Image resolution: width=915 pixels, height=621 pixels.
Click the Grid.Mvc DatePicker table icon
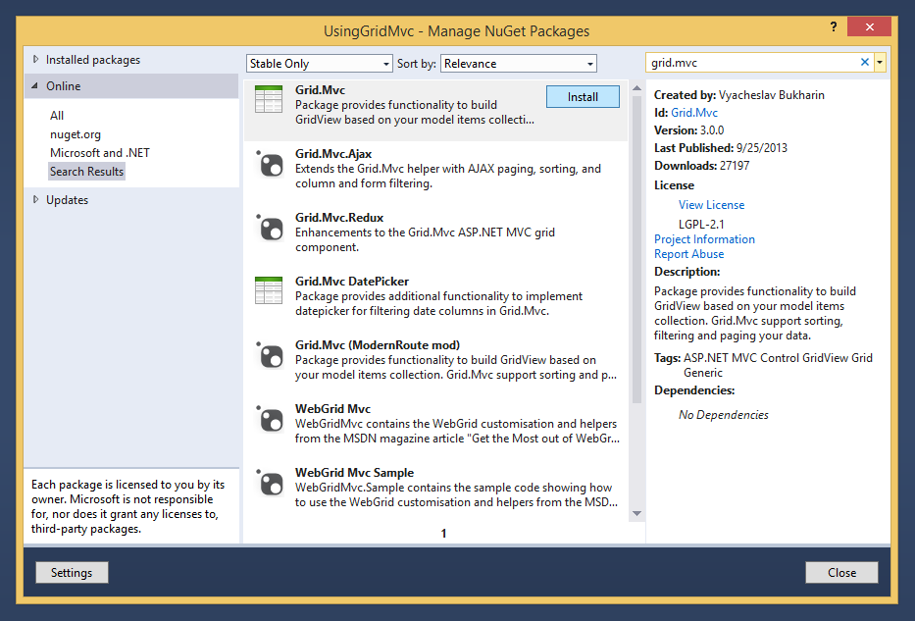pos(269,290)
